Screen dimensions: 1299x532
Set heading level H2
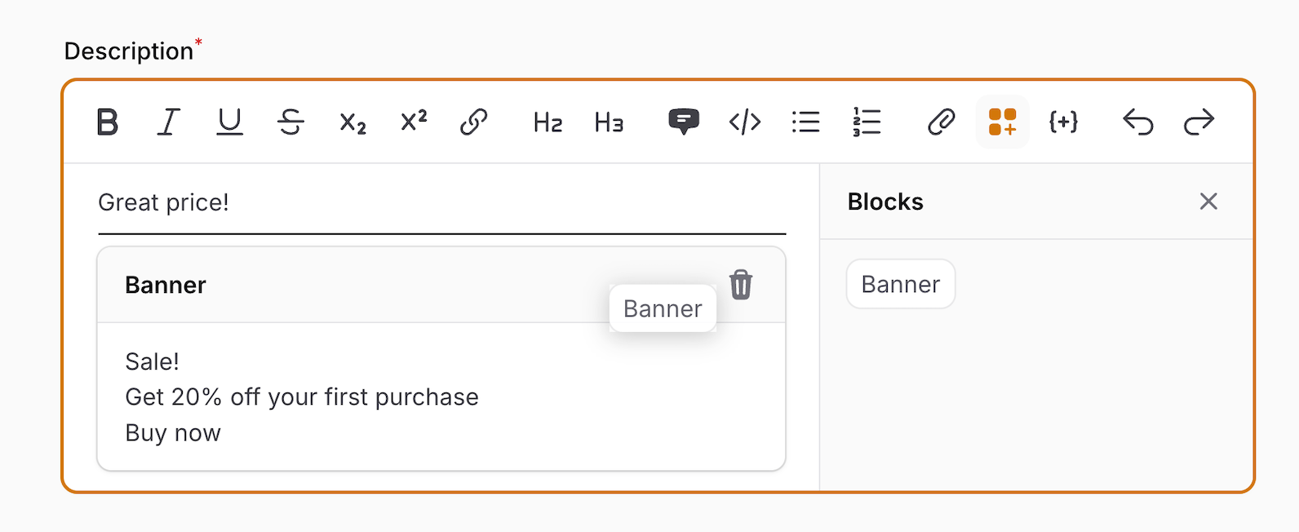coord(548,122)
